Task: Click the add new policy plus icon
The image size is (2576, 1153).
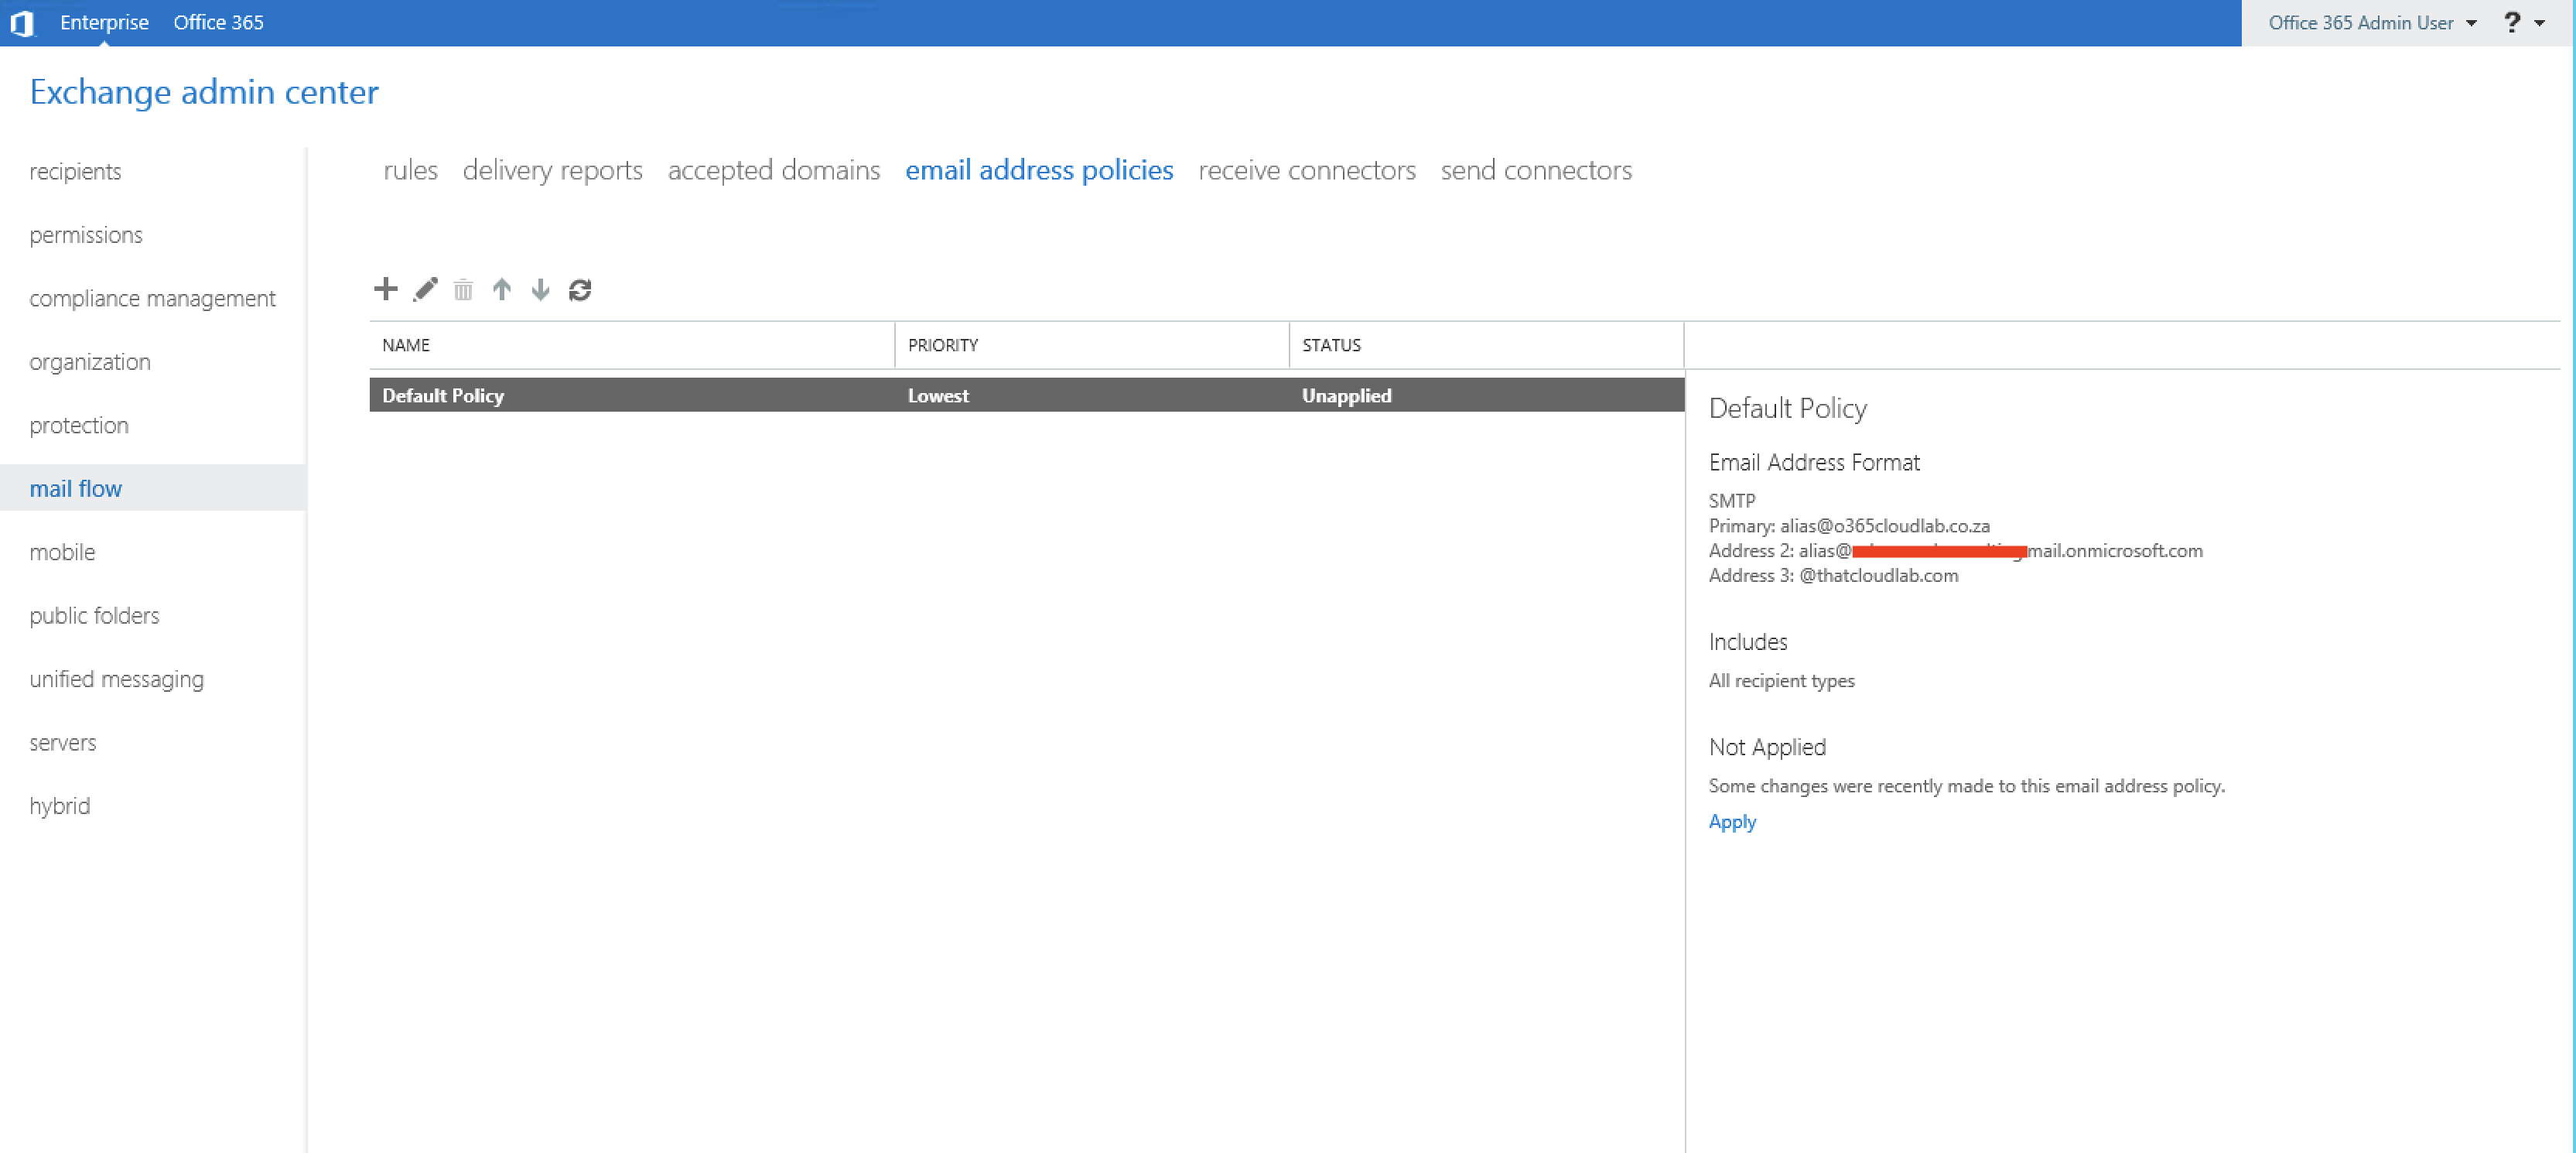Action: click(385, 290)
